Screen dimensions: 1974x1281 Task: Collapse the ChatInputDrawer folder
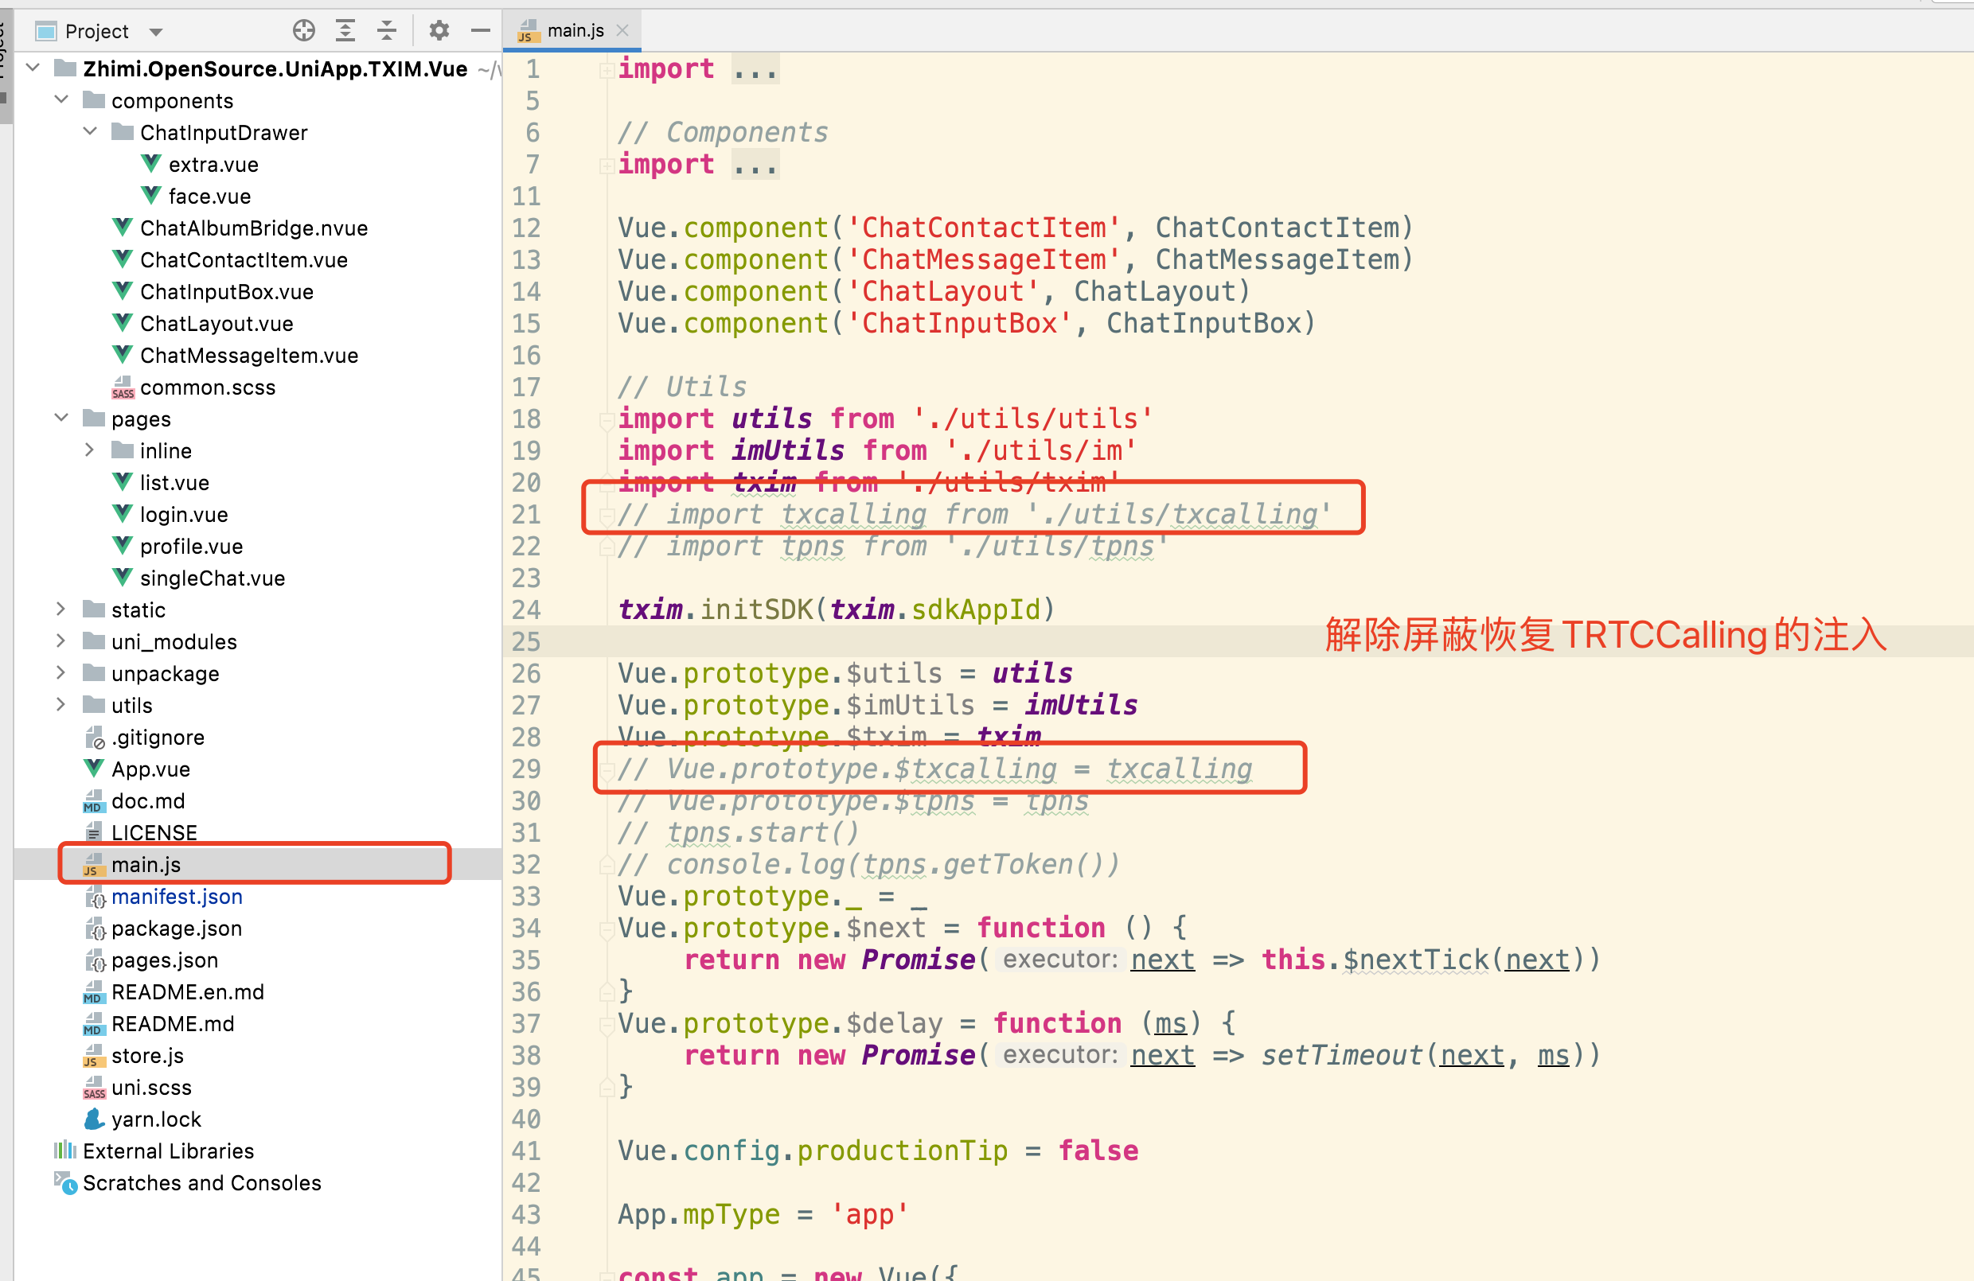pos(90,132)
